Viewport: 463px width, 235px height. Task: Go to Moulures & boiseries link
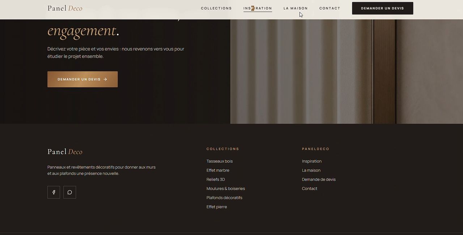coord(226,188)
